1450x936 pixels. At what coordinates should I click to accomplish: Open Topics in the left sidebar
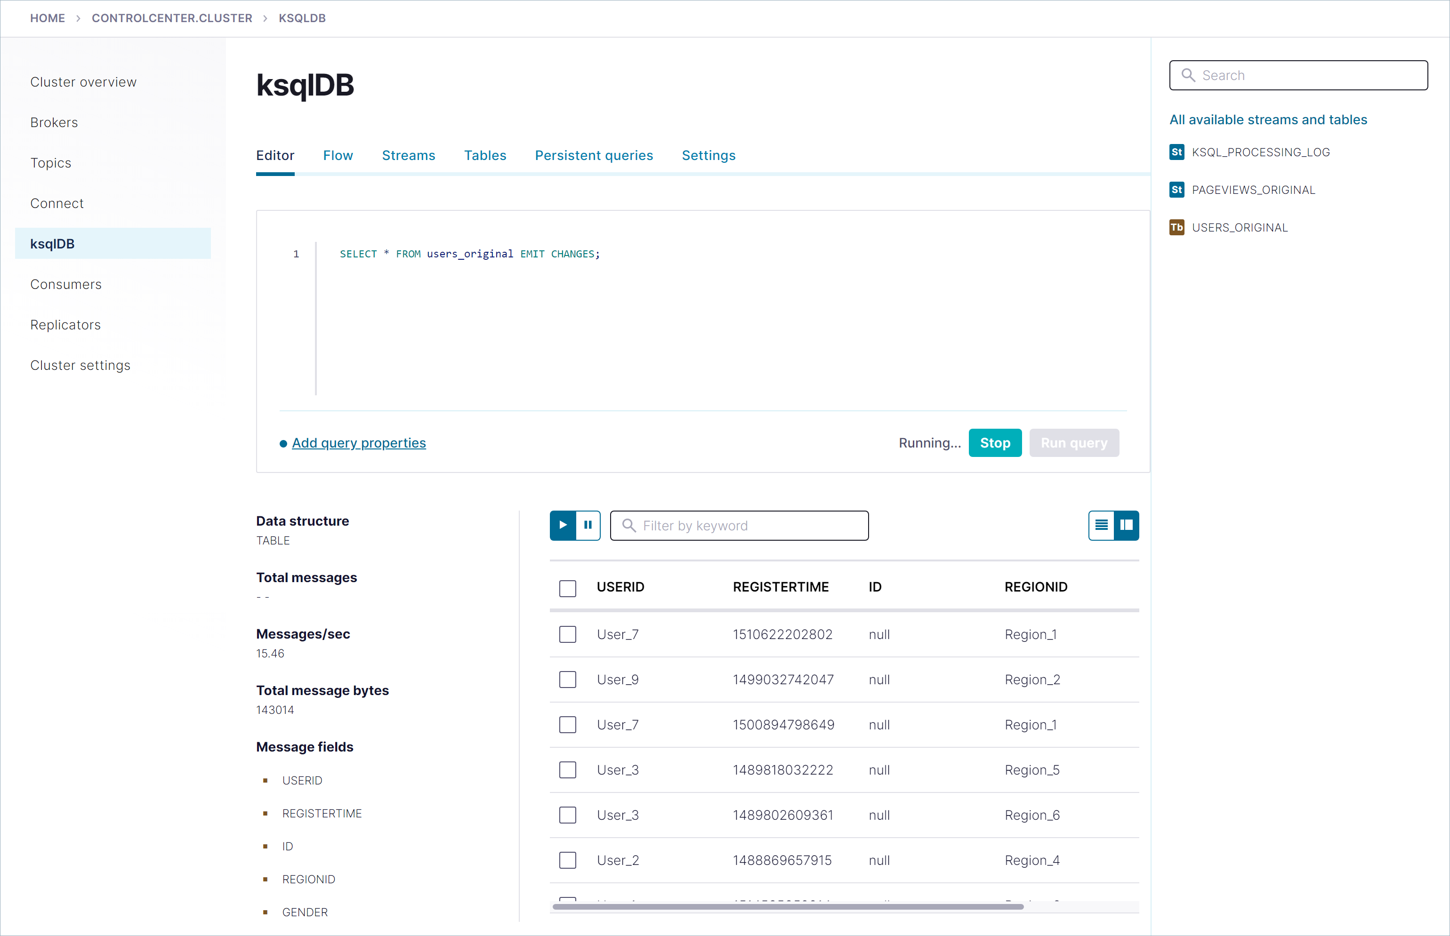[x=51, y=163]
